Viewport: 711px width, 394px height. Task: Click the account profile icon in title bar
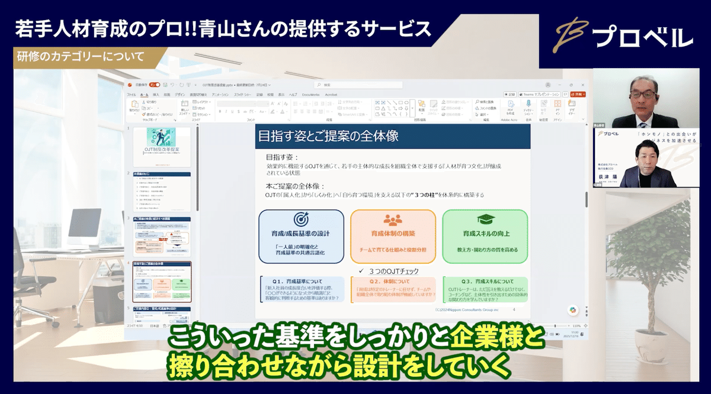(548, 85)
